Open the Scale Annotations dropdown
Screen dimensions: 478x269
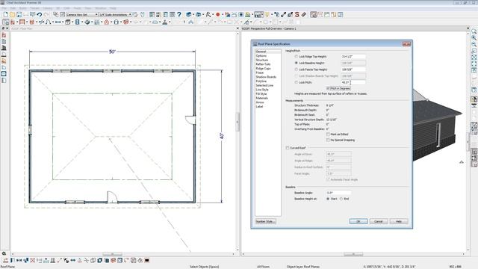[x=115, y=15]
